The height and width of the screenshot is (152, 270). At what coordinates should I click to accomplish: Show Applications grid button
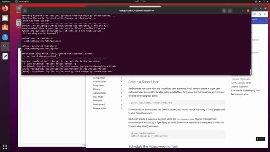(x=5, y=147)
